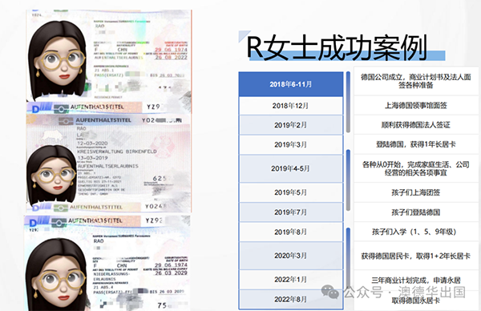Click the text "取得德国永居卡"

(415, 301)
